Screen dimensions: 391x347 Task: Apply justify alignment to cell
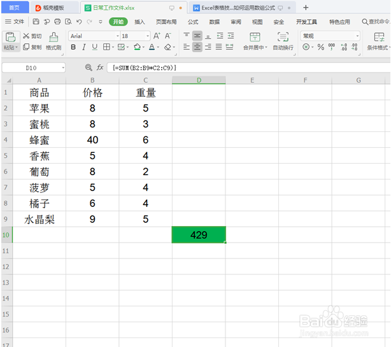pos(218,47)
